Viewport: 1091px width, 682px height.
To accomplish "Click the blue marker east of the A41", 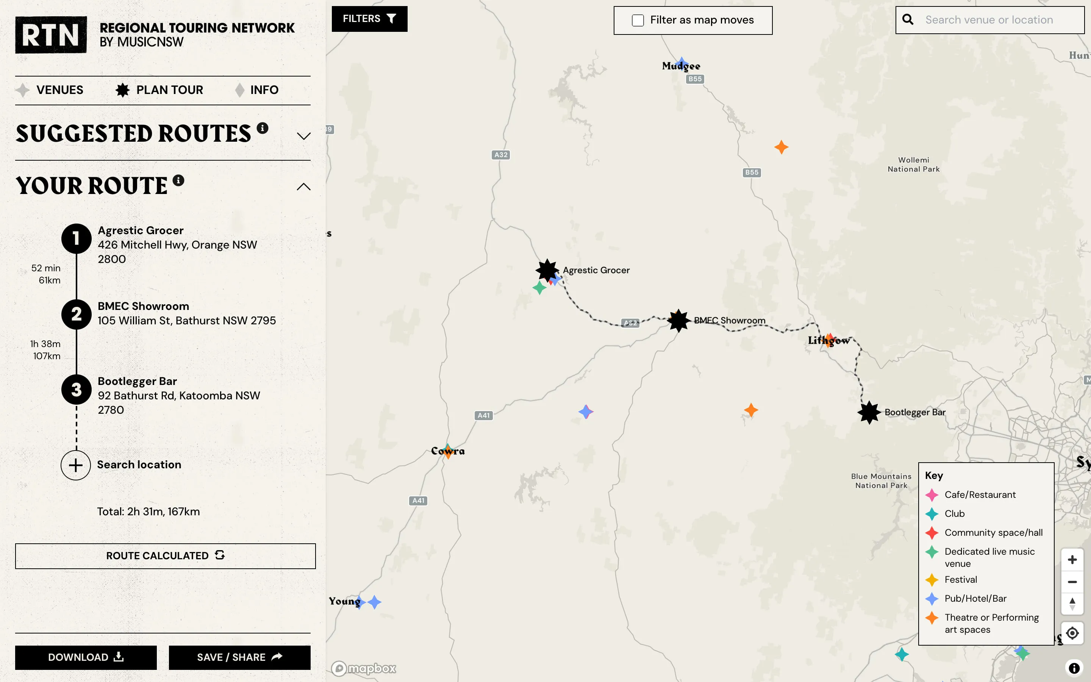I will [x=586, y=411].
